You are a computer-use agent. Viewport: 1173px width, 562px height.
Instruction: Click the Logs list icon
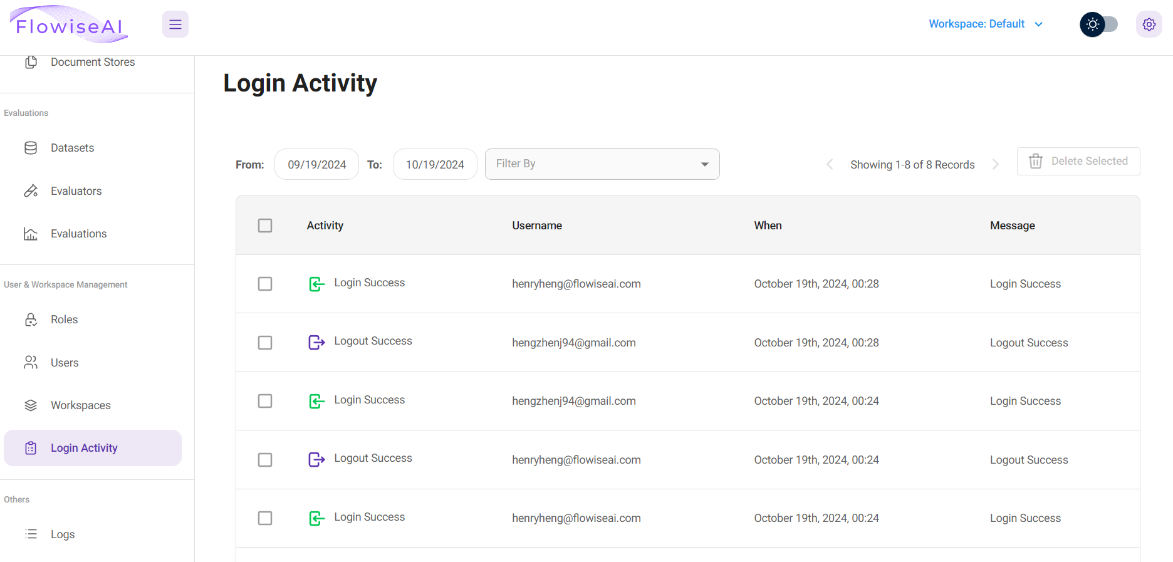(x=31, y=534)
